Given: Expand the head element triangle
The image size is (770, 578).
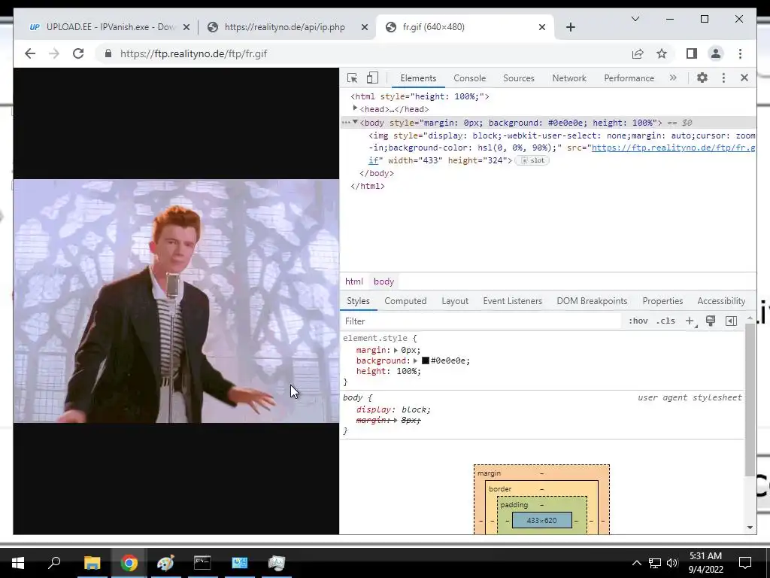Looking at the screenshot, I should (355, 108).
